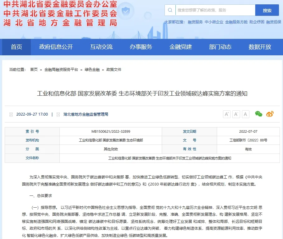Click the 当前位置 label
Image resolution: width=283 pixels, height=239 pixels.
(x=17, y=69)
